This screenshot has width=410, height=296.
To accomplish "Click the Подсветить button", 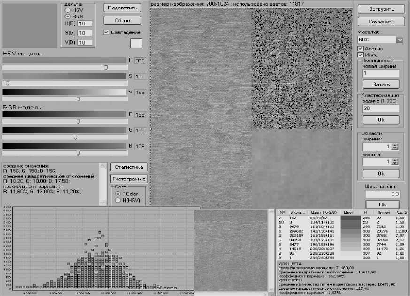I will 123,8.
